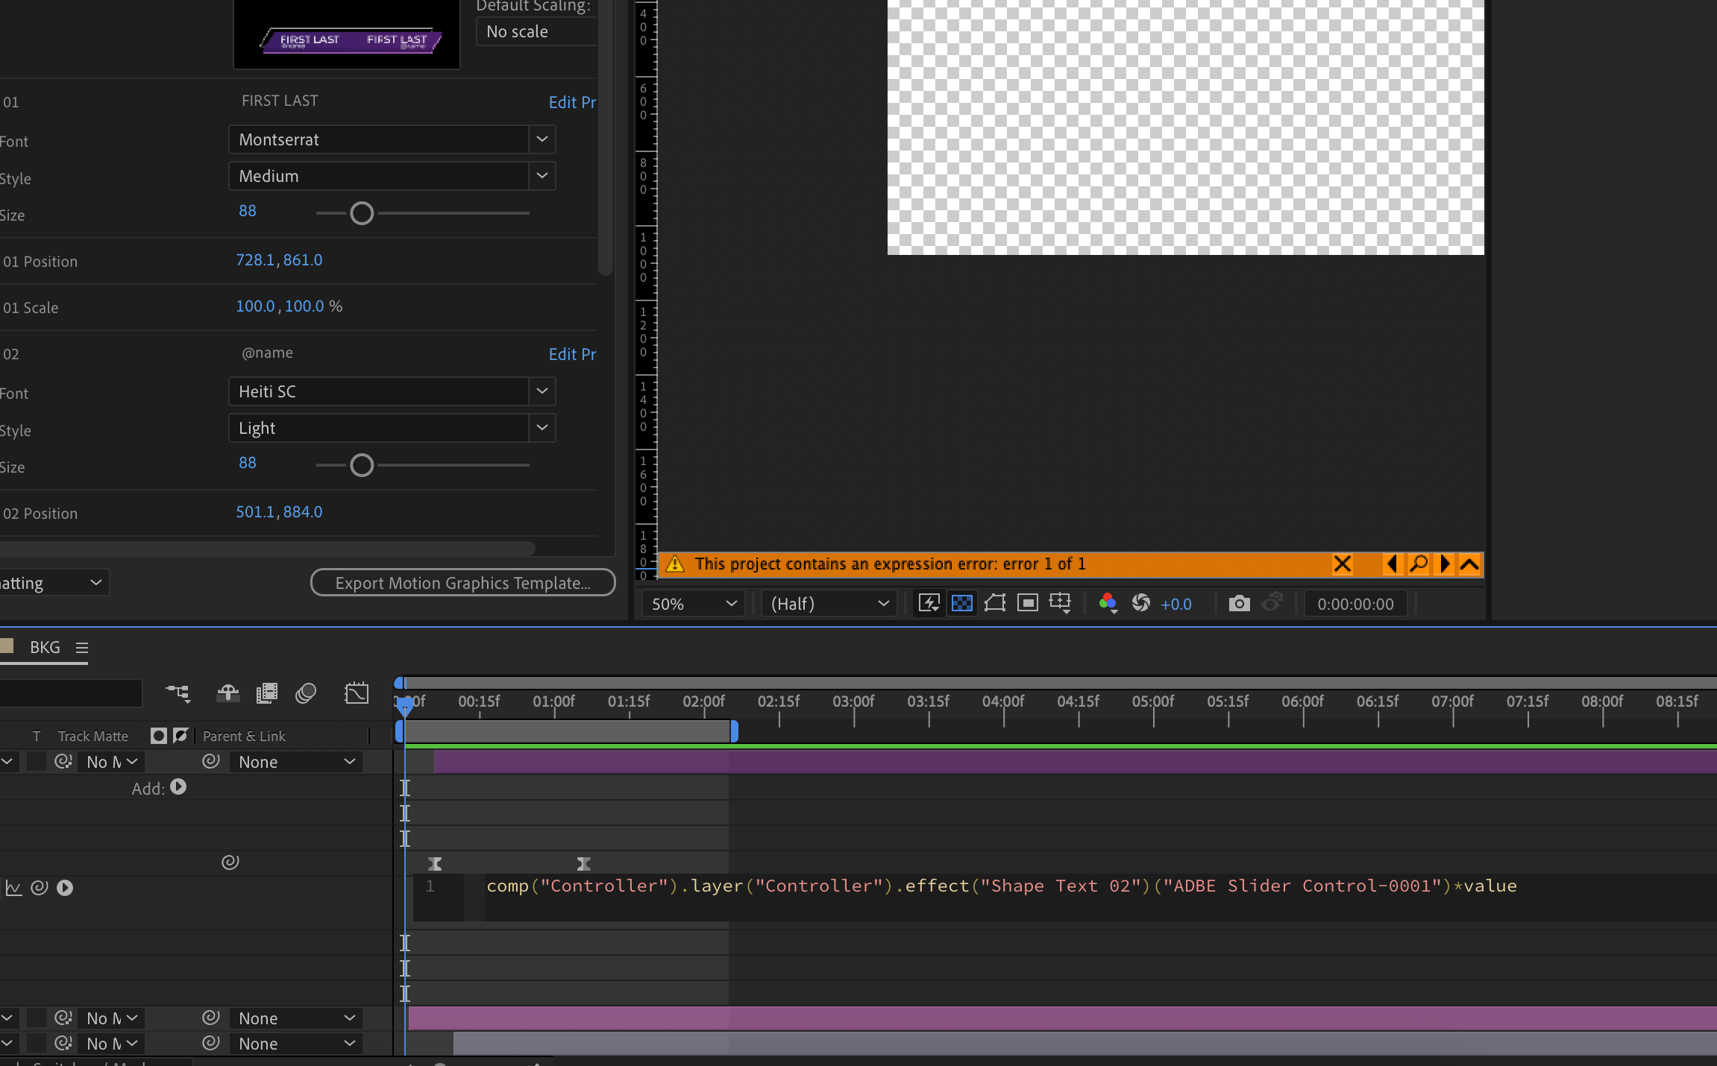Toggle Motion Blur for the composition
The width and height of the screenshot is (1717, 1066).
tap(305, 693)
